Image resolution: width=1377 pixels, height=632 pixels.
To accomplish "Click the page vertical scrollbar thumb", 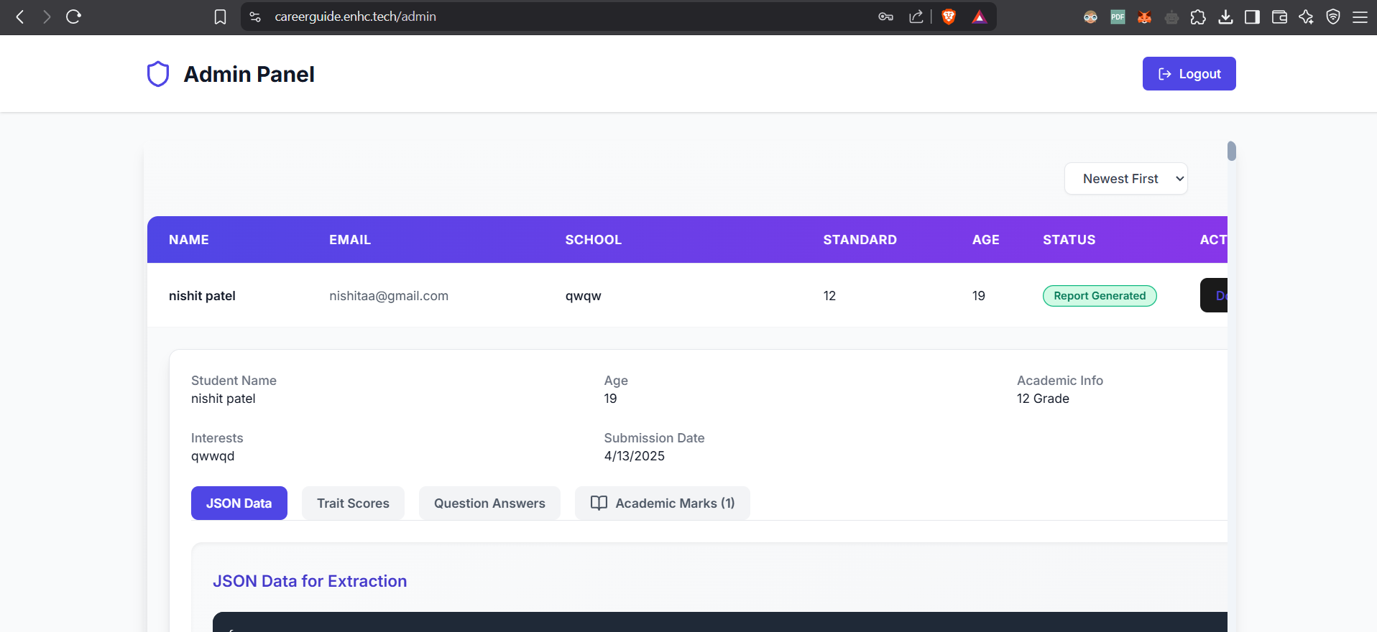I will point(1231,152).
